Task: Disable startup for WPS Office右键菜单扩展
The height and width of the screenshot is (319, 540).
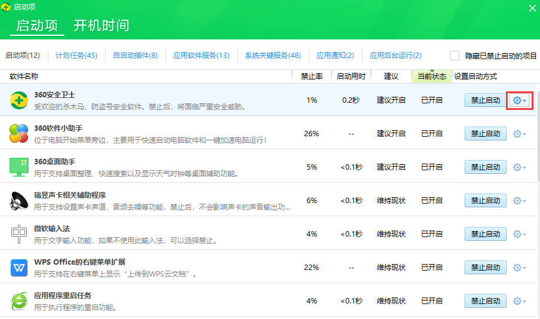Action: click(x=485, y=268)
